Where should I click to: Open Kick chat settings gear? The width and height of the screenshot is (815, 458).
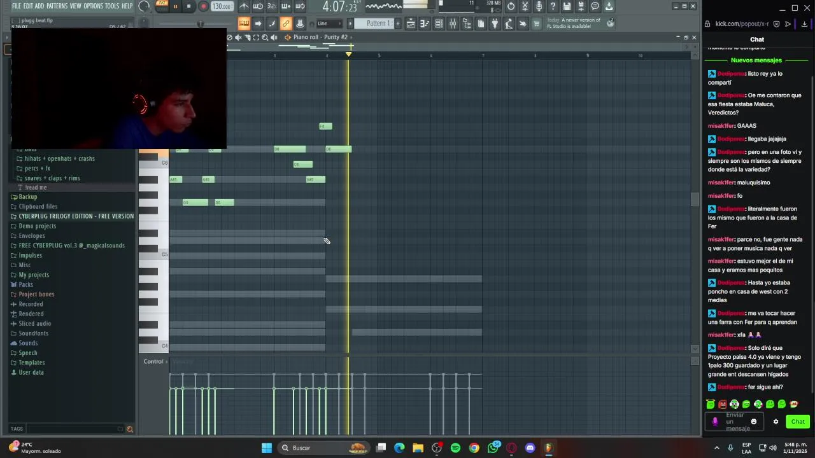776,422
